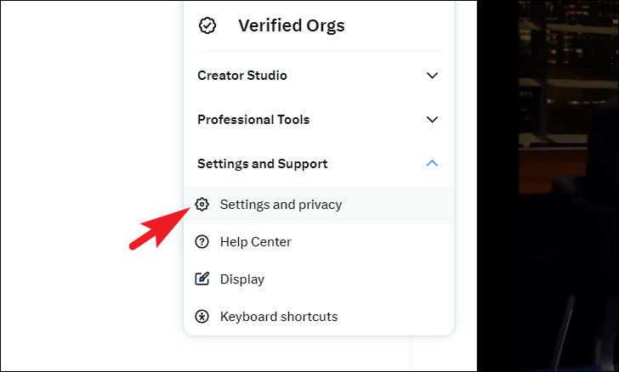Open the Verified Orgs menu entry text

coord(291,25)
